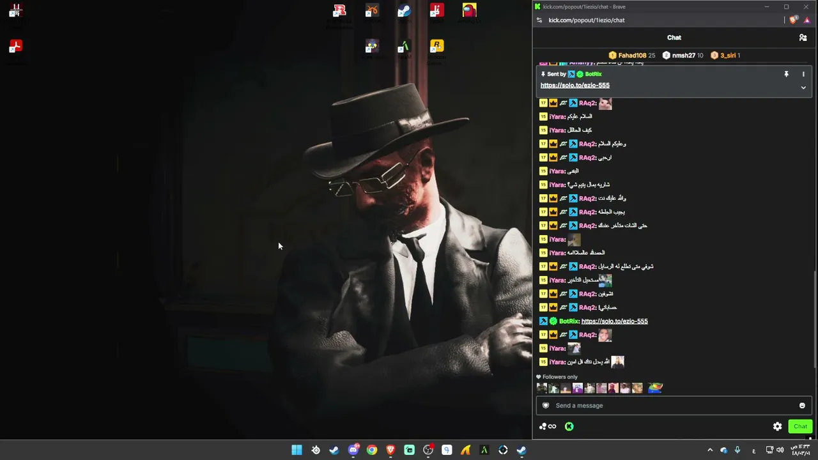Click the BotRix name in pinned message
The width and height of the screenshot is (818, 460).
[593, 74]
